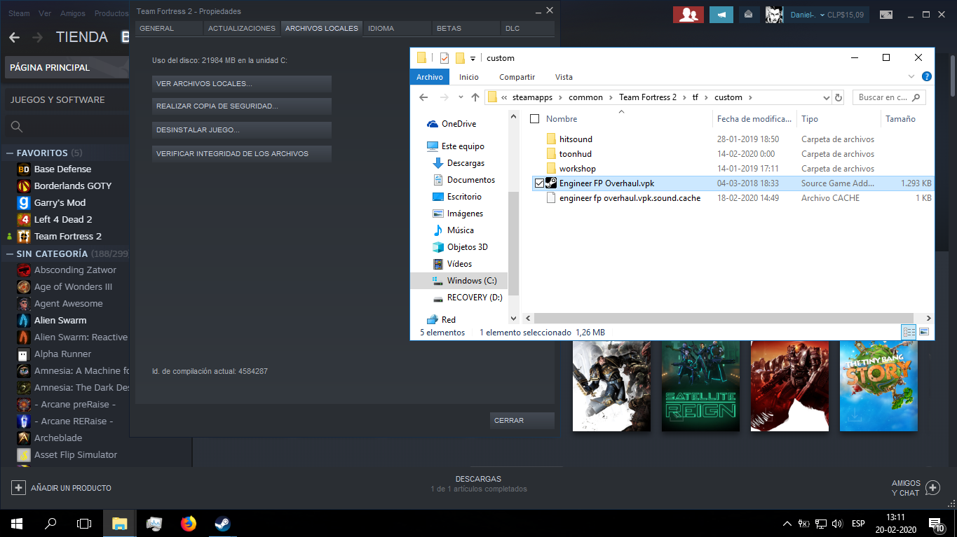Refresh the custom folder view
This screenshot has height=537, width=957.
pyautogui.click(x=839, y=97)
